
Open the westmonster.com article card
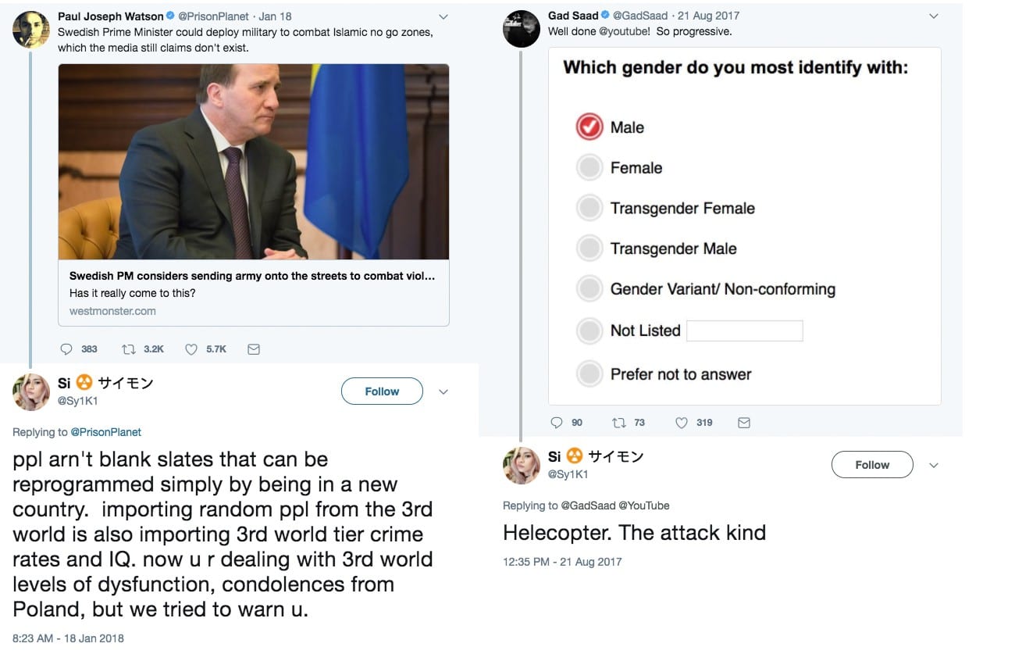click(254, 293)
